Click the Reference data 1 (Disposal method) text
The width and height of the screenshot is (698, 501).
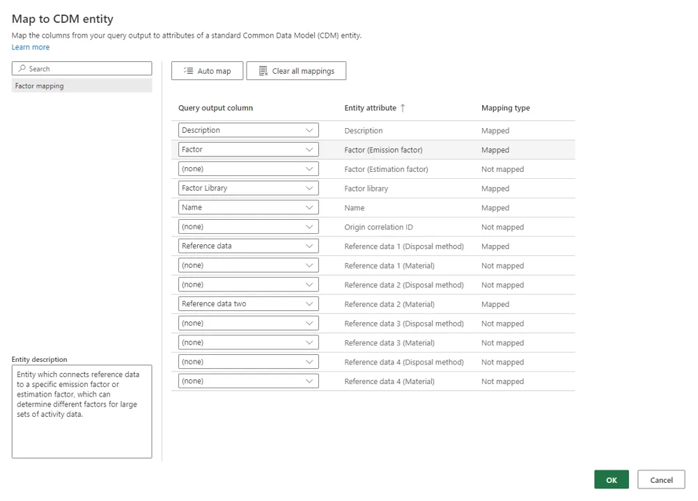click(404, 246)
